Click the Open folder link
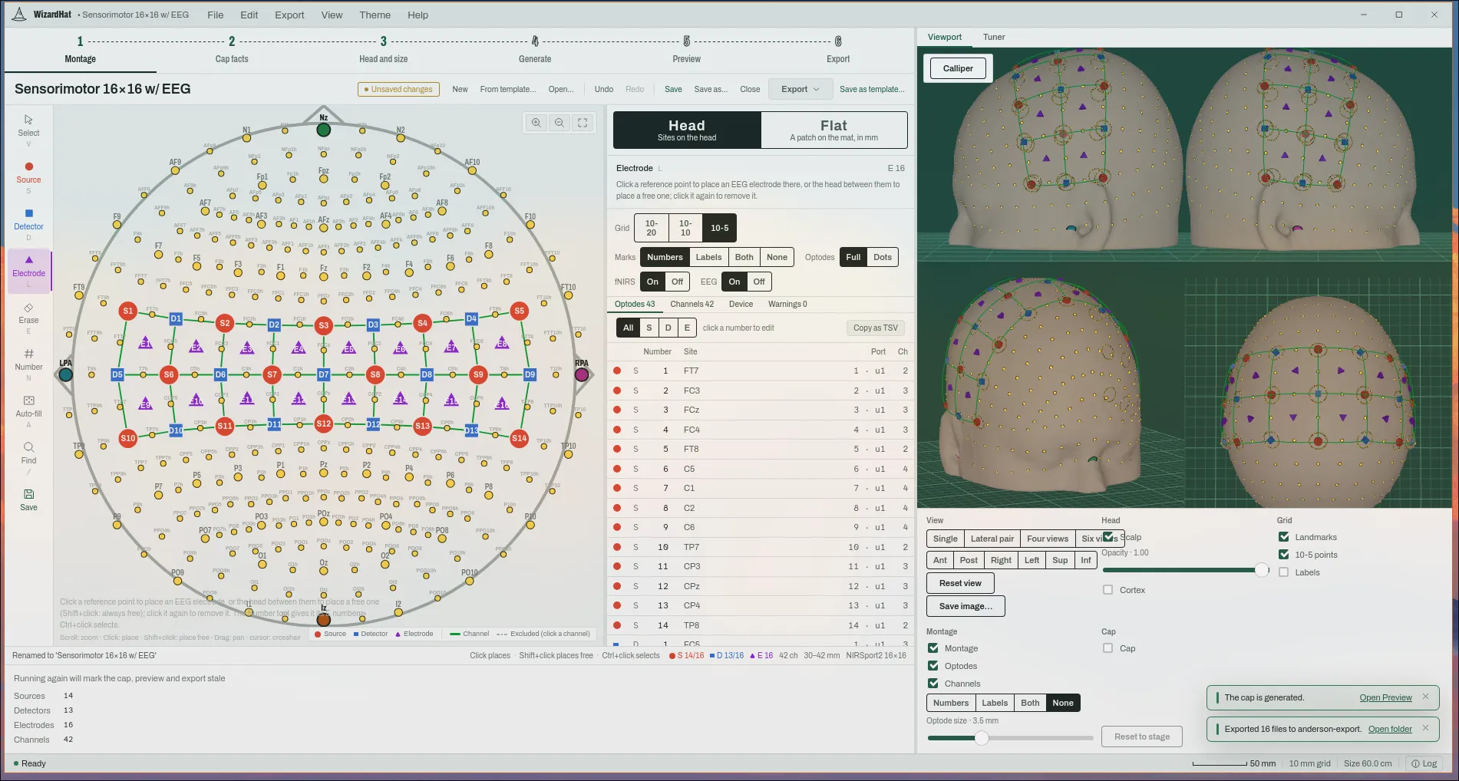The width and height of the screenshot is (1459, 781). point(1390,729)
